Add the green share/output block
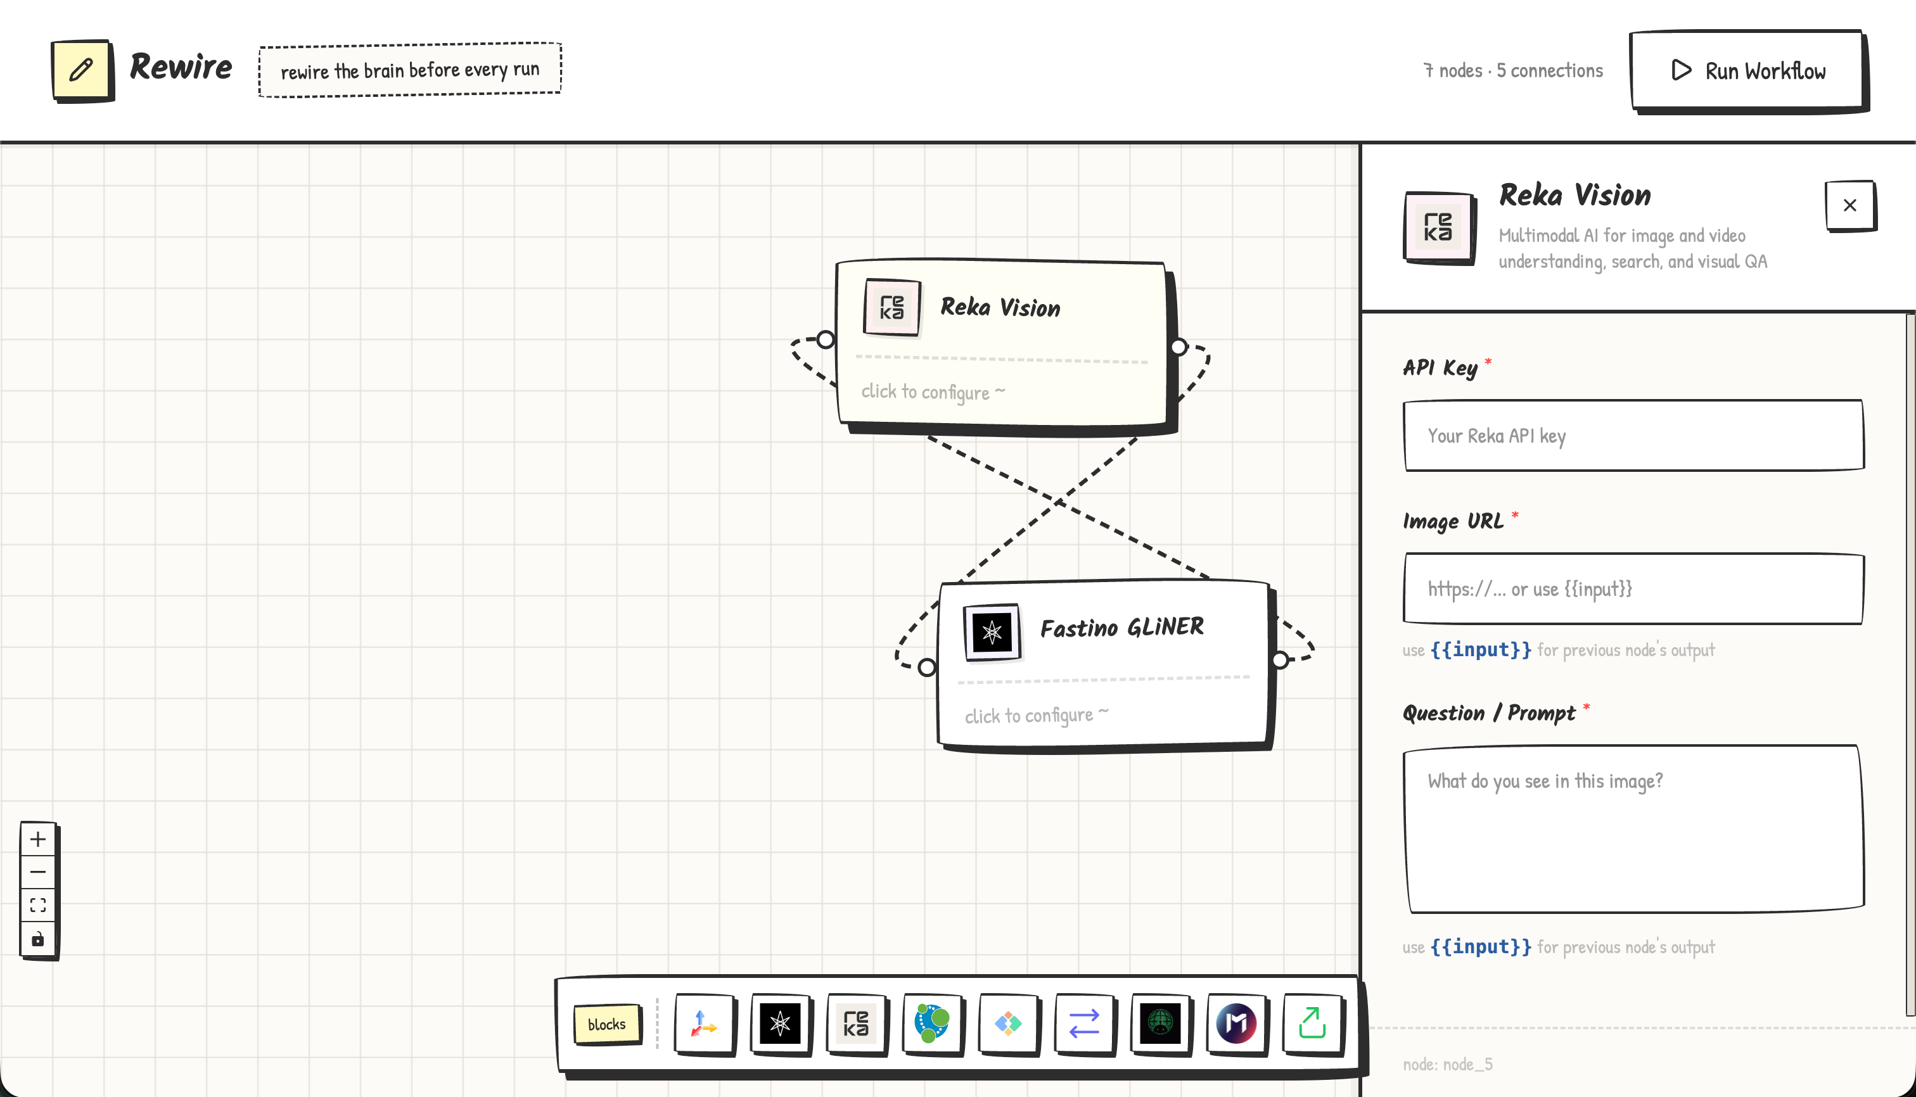 click(1312, 1023)
